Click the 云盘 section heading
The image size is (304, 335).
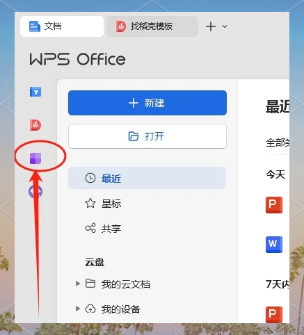click(x=95, y=262)
